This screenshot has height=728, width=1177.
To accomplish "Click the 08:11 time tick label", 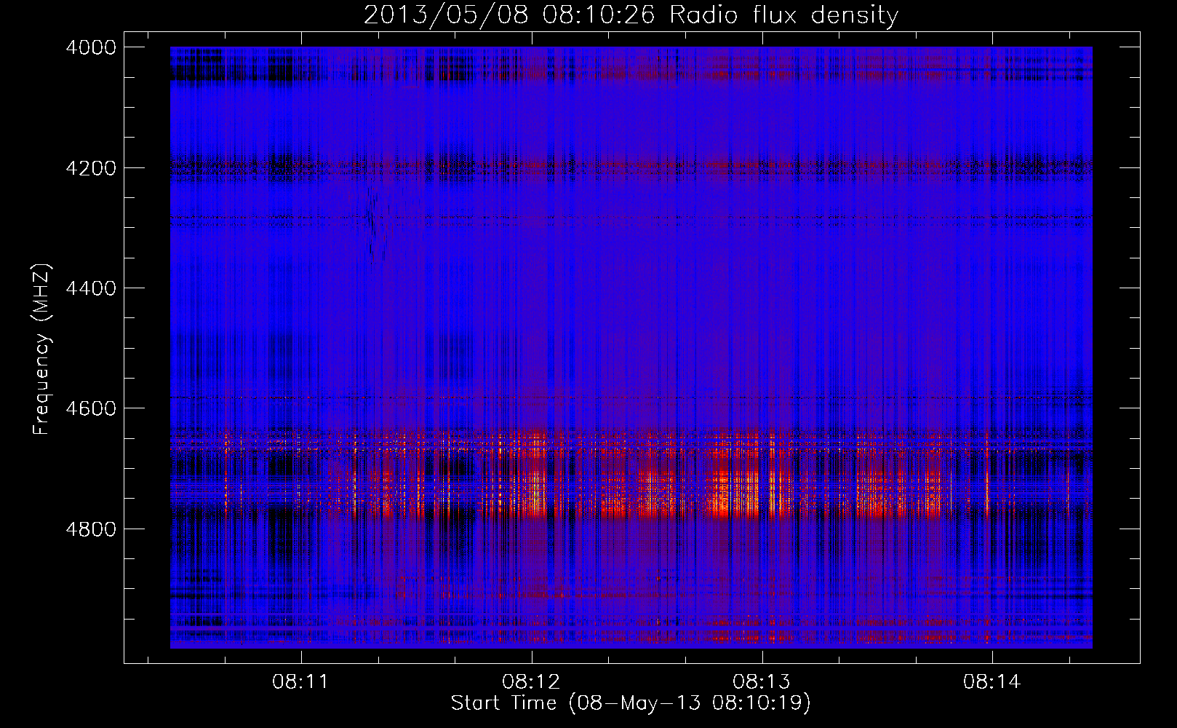I will pyautogui.click(x=300, y=682).
